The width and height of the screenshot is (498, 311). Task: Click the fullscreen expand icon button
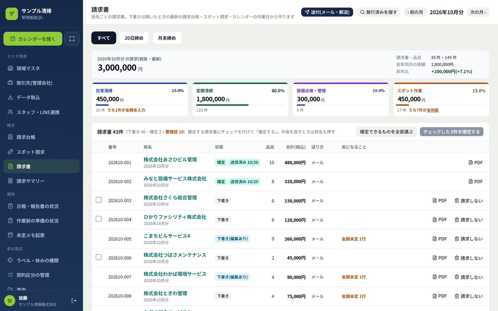[72, 39]
